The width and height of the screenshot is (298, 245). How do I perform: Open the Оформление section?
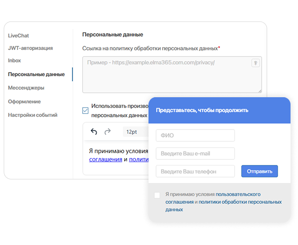[24, 101]
